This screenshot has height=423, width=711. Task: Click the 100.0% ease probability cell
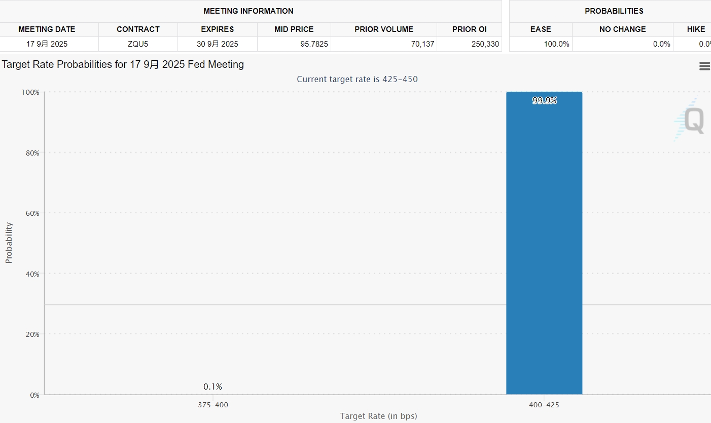556,44
